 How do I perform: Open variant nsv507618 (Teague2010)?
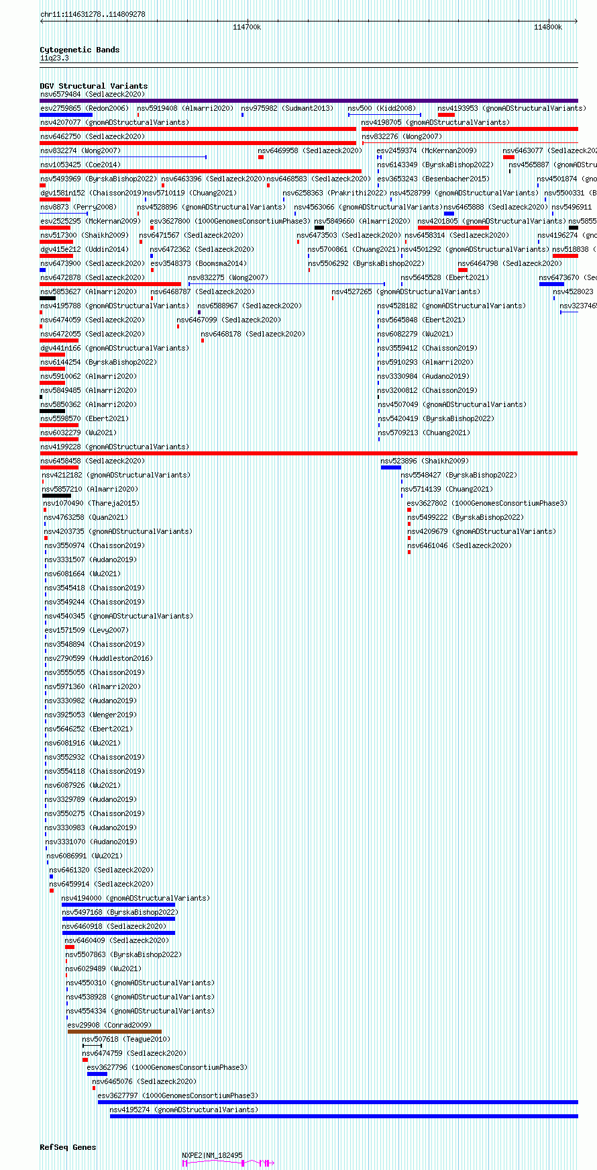click(126, 1039)
